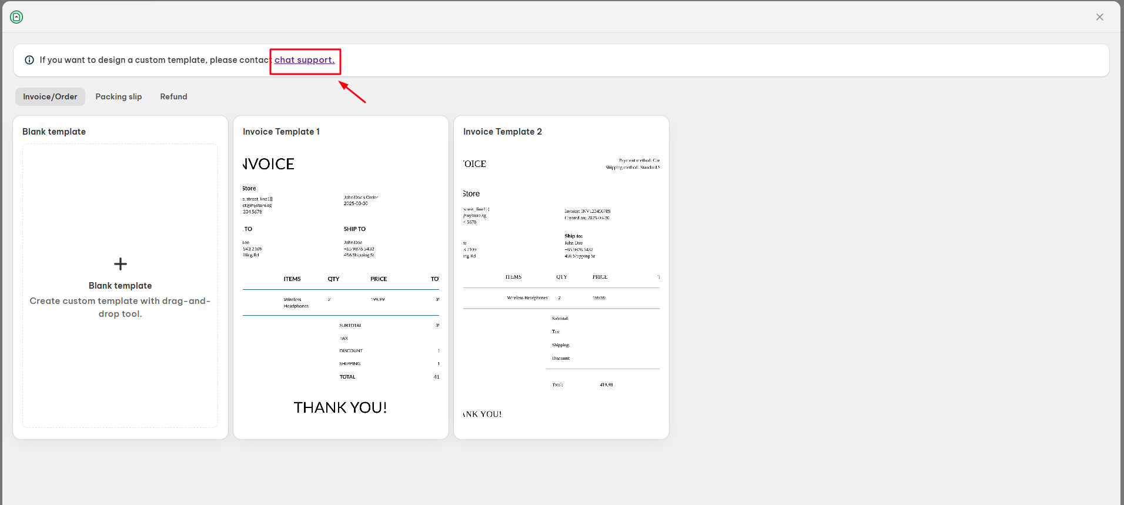Switch to the Invoice/Order tab
The image size is (1124, 505).
pos(50,96)
